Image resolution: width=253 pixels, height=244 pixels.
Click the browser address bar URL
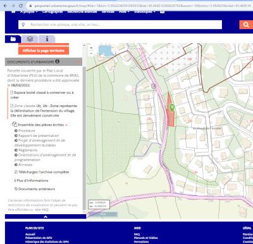pyautogui.click(x=142, y=6)
